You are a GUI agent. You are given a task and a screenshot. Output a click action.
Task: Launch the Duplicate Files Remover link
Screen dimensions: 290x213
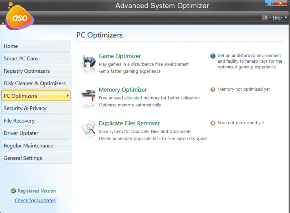tap(129, 123)
